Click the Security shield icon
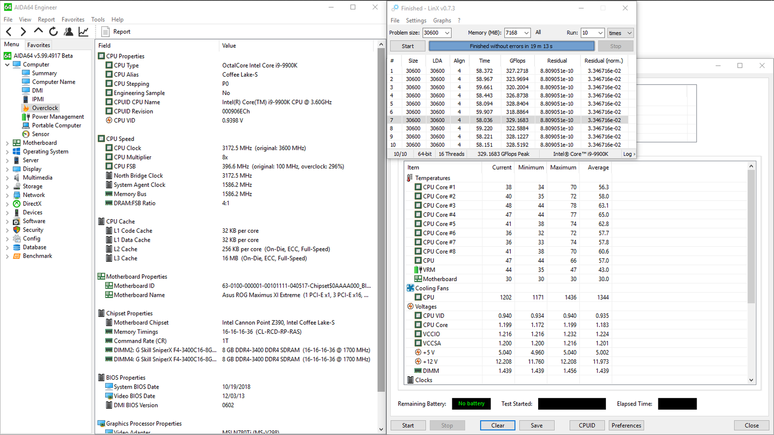 pyautogui.click(x=17, y=230)
